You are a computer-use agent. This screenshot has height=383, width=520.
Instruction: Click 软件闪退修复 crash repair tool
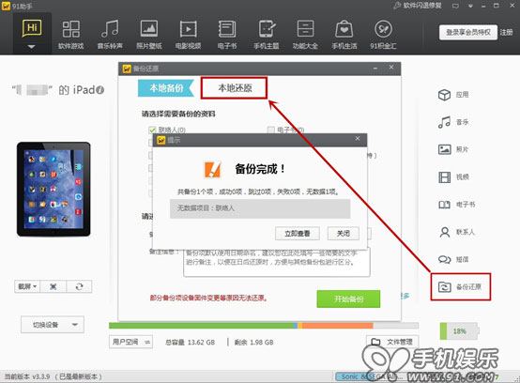tap(418, 6)
